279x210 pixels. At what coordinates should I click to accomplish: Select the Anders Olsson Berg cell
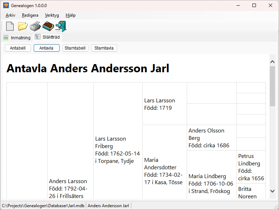[x=212, y=138]
